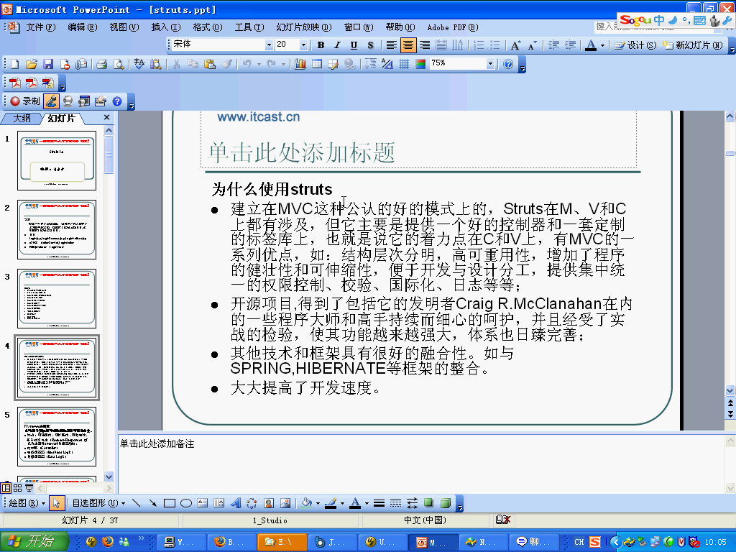Viewport: 736px width, 552px height.
Task: Select the Arrow drawing tool
Action: (x=152, y=503)
